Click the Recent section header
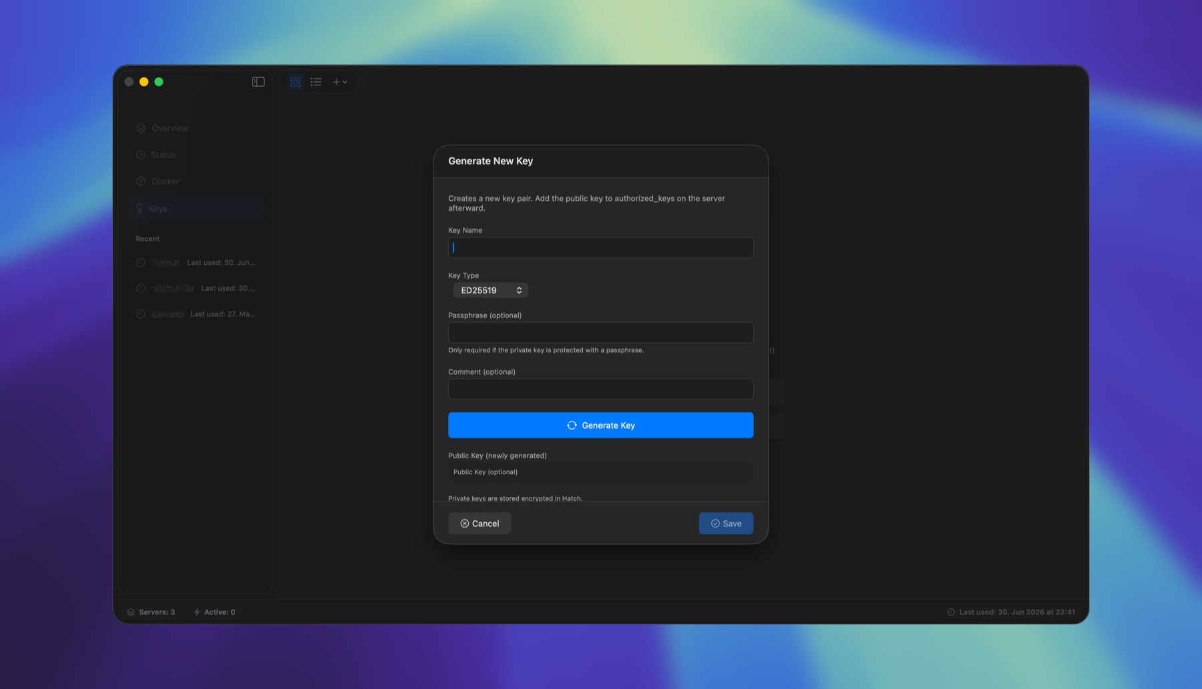This screenshot has height=689, width=1202. pyautogui.click(x=148, y=239)
